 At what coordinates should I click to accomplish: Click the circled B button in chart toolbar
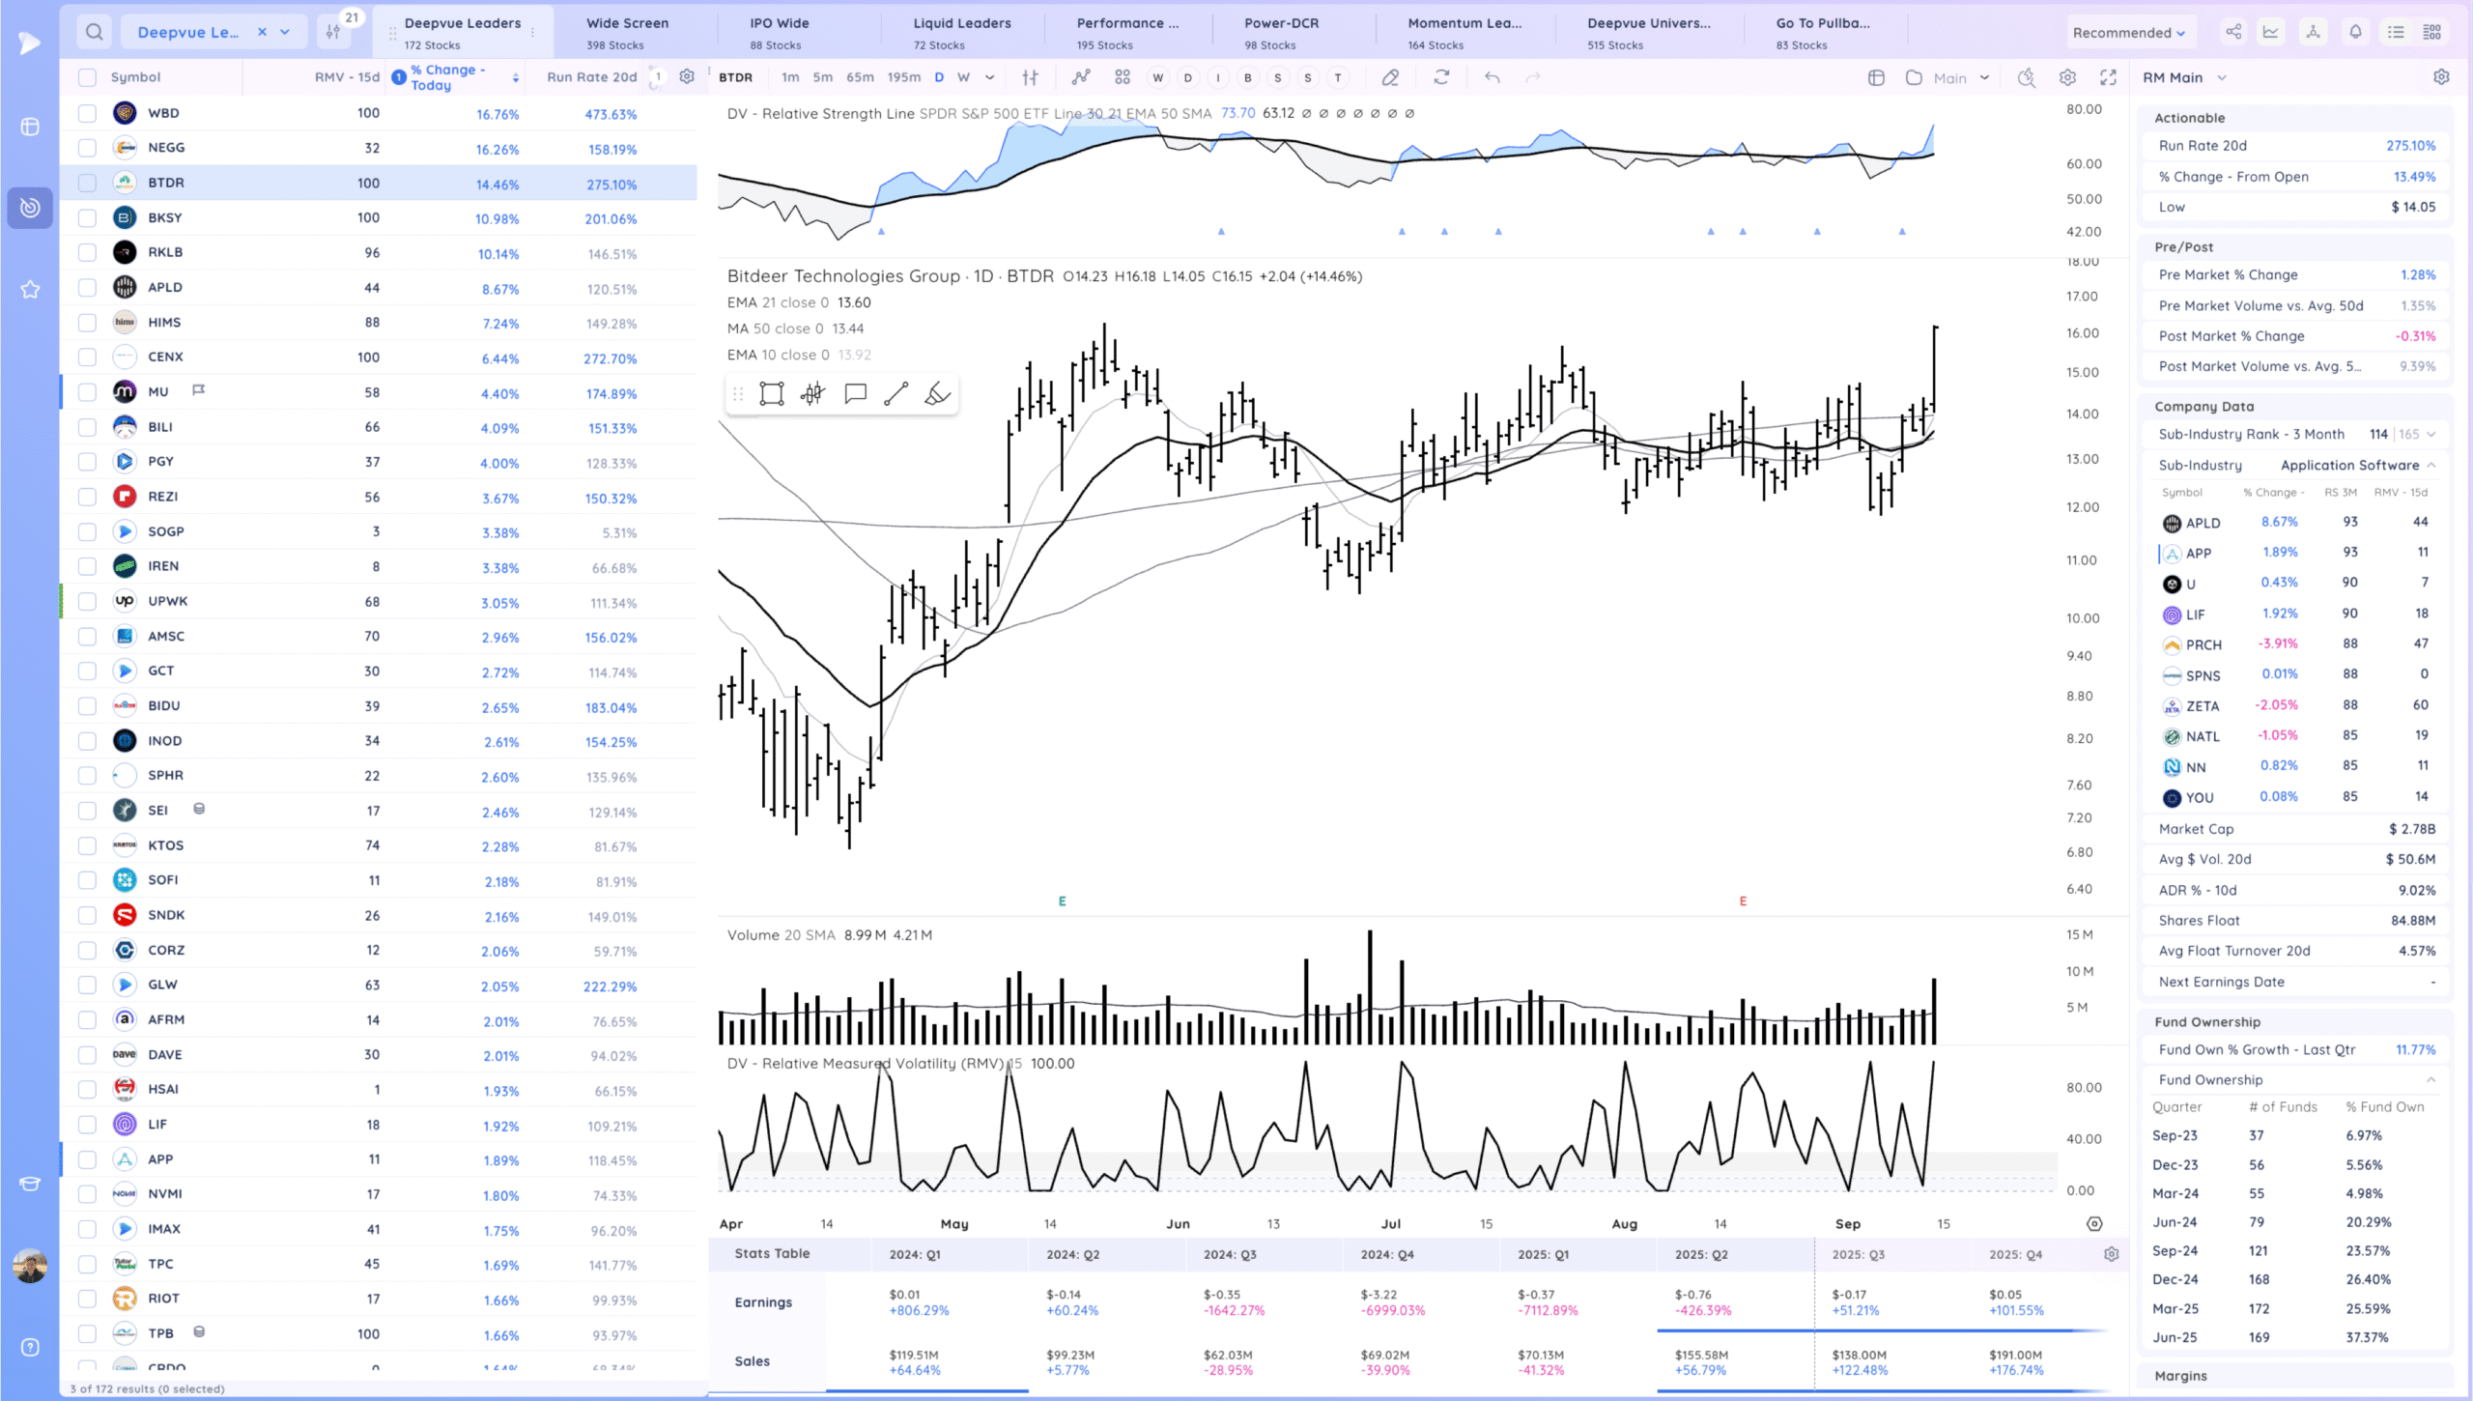[x=1248, y=77]
